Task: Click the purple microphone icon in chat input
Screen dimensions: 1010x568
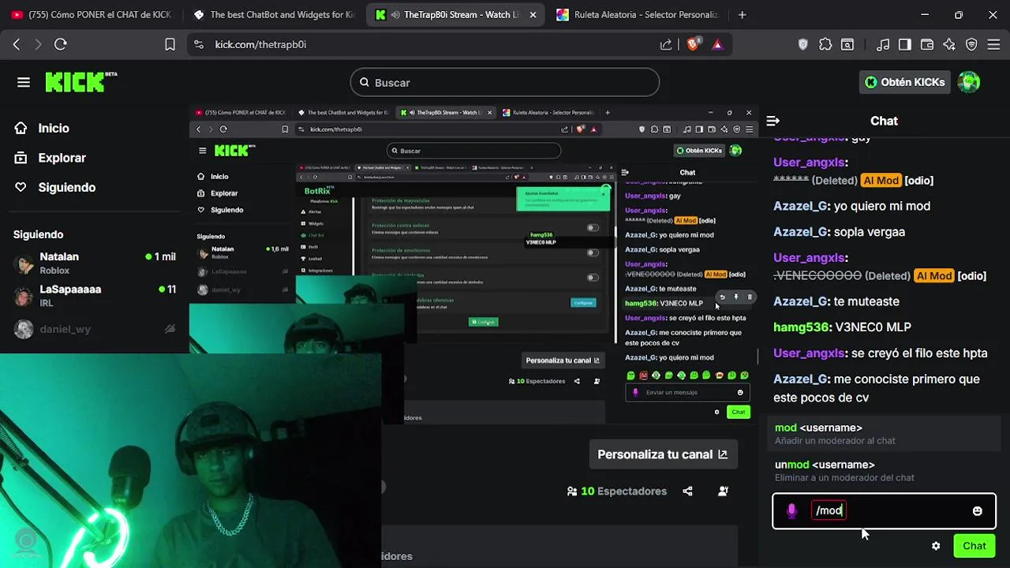Action: pos(792,511)
